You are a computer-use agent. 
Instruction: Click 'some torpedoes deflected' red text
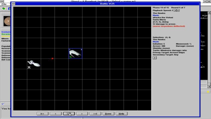tap(169, 26)
